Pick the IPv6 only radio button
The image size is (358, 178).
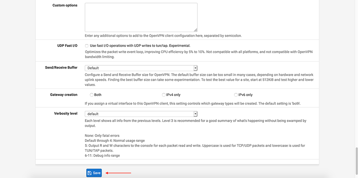(236, 95)
